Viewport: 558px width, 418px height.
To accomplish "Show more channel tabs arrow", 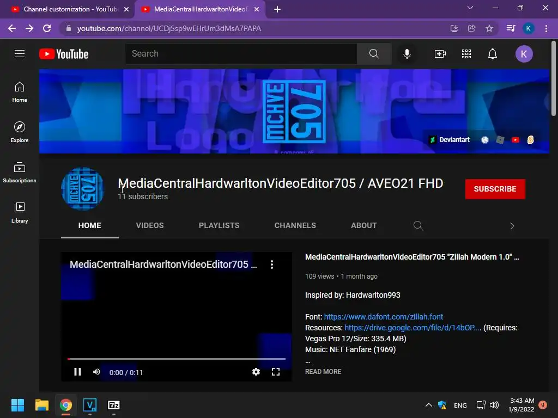I will click(512, 226).
